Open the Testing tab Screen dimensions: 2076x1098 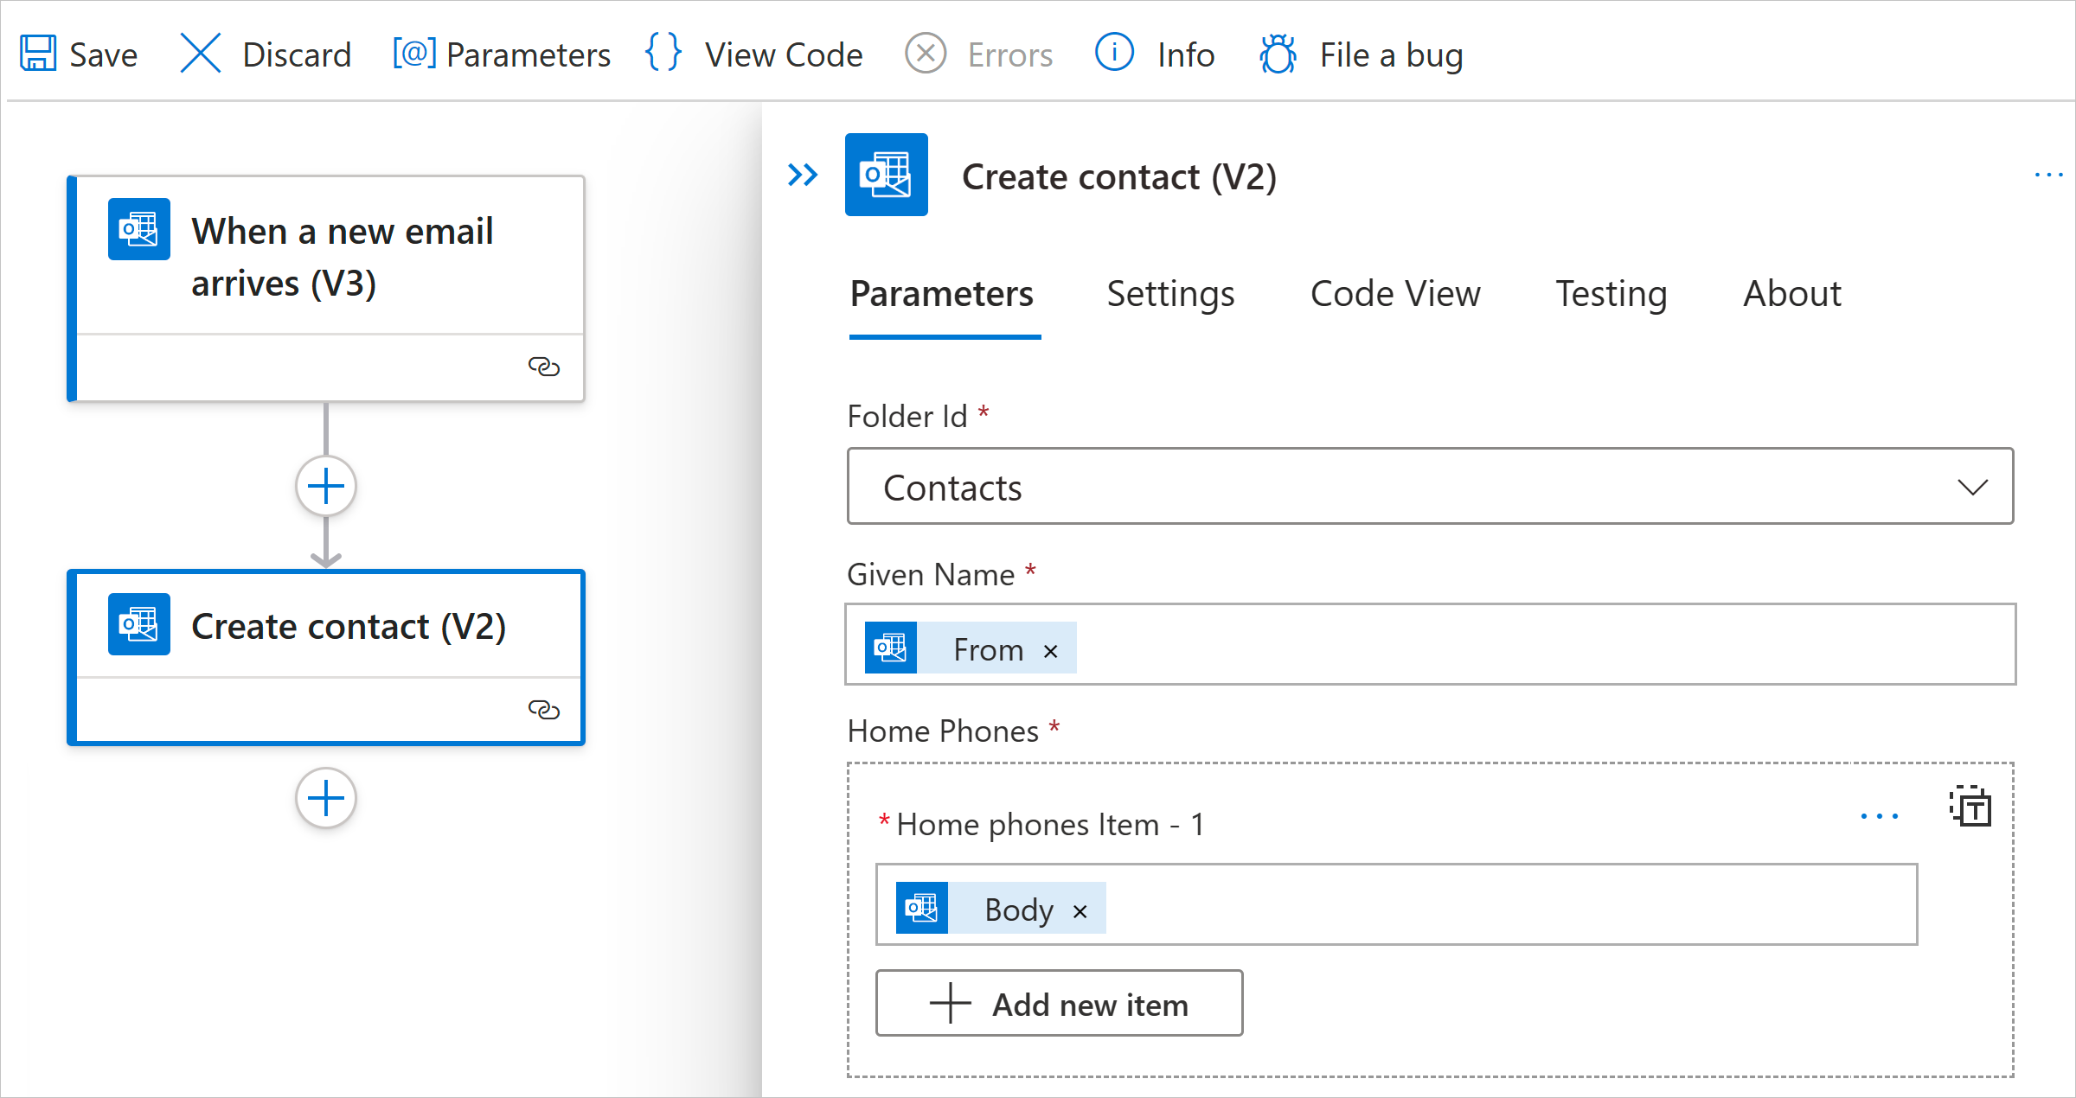[1609, 294]
